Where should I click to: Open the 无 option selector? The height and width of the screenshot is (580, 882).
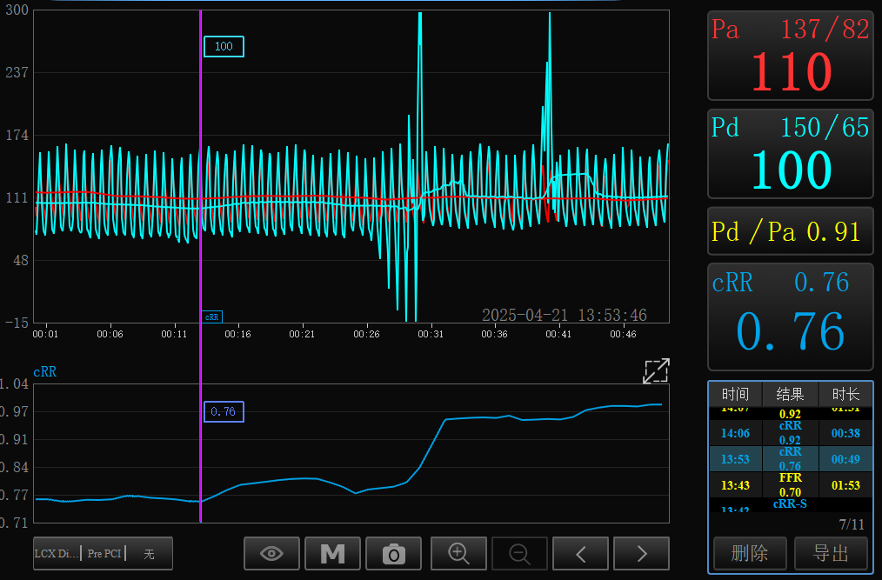coord(149,554)
